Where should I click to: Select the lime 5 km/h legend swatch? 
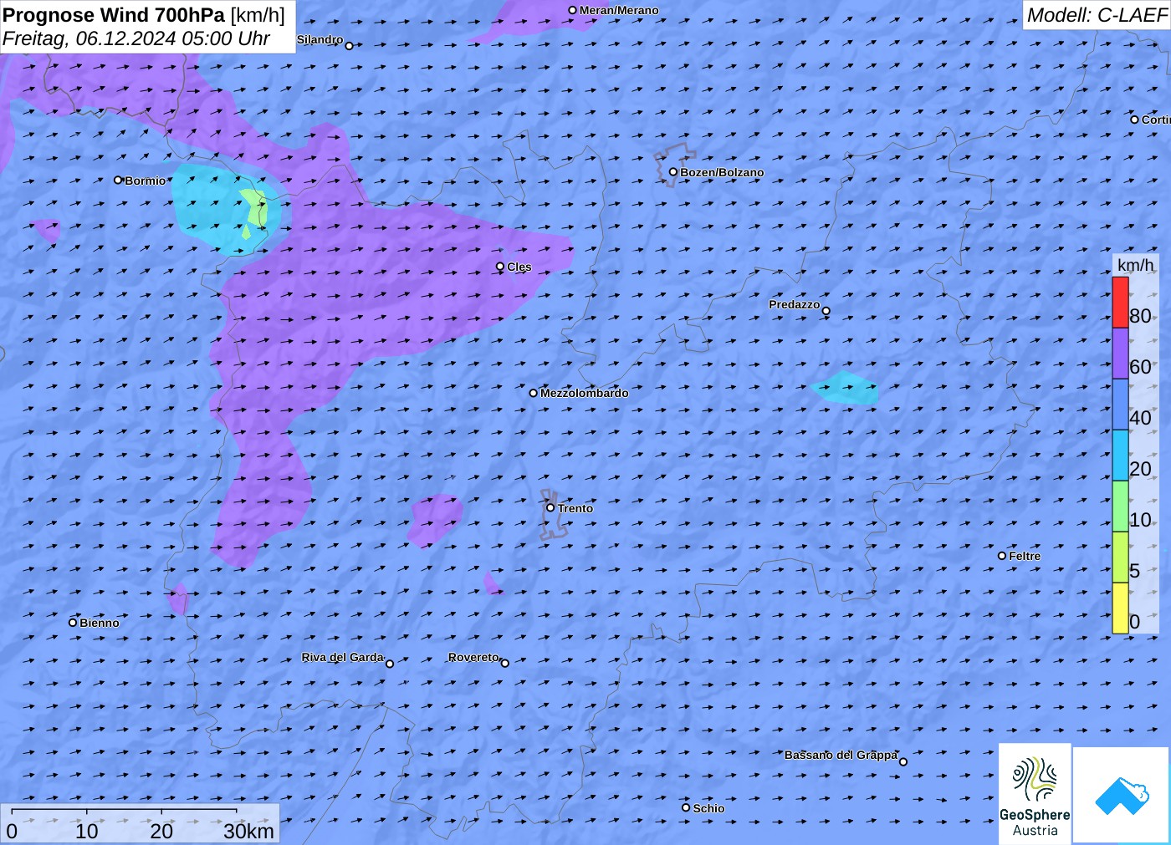coord(1120,557)
